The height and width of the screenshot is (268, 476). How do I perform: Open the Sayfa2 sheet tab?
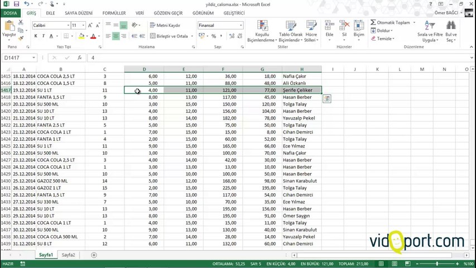coord(68,255)
